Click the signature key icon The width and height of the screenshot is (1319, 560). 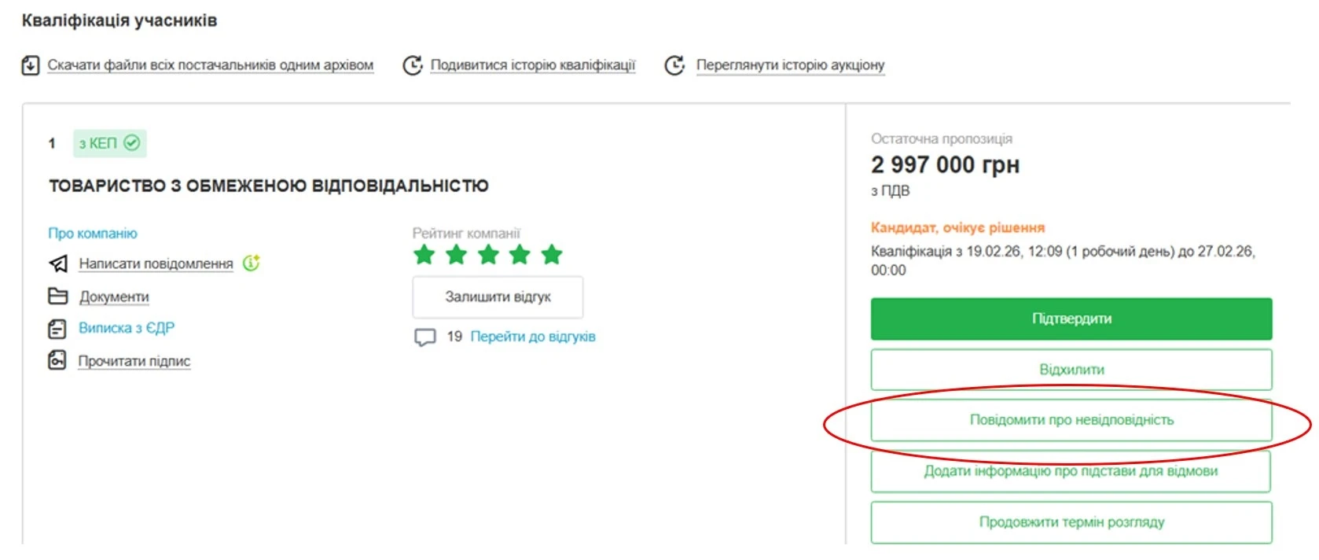pos(57,361)
